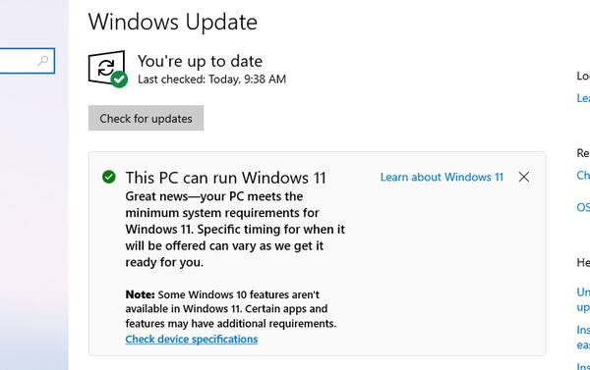Click the cut-off "Ins" link above "eas"
The width and height of the screenshot is (590, 370).
[x=583, y=330]
